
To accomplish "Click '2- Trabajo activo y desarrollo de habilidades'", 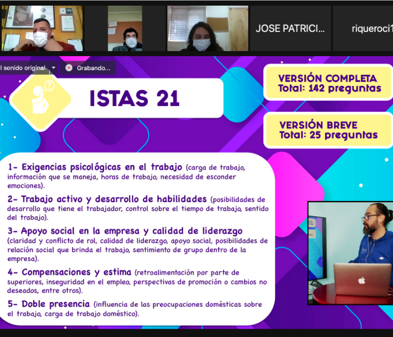I will [x=107, y=199].
